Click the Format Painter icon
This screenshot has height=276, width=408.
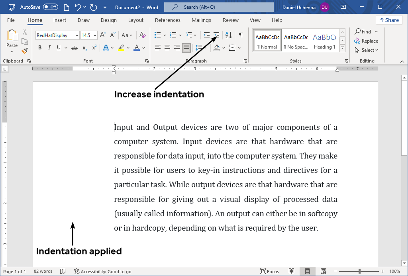click(25, 50)
